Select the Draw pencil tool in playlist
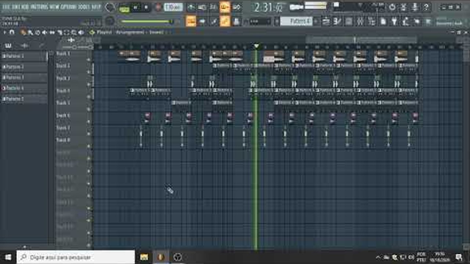 (x=23, y=33)
